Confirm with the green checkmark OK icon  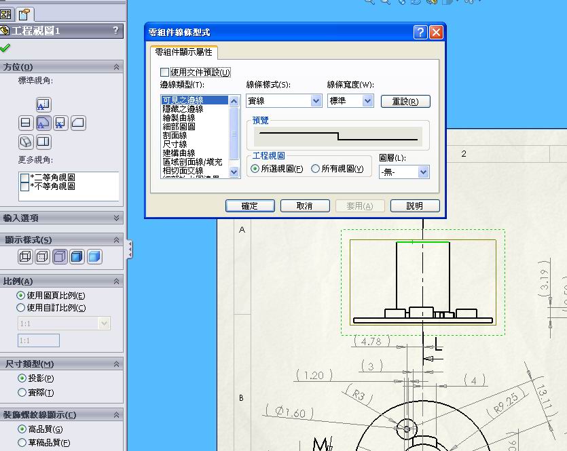[5, 47]
